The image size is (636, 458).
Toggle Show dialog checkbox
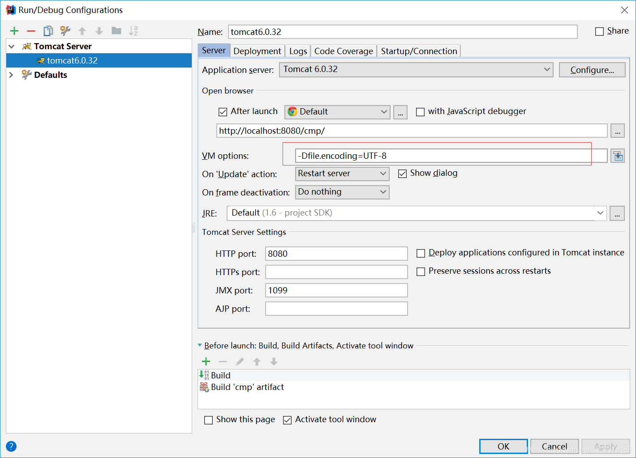coord(402,174)
